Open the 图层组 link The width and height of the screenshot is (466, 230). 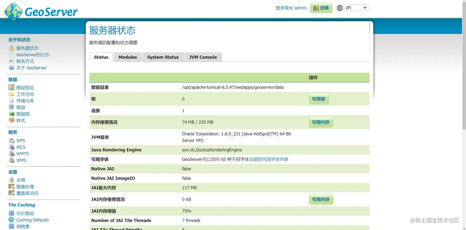pyautogui.click(x=23, y=114)
